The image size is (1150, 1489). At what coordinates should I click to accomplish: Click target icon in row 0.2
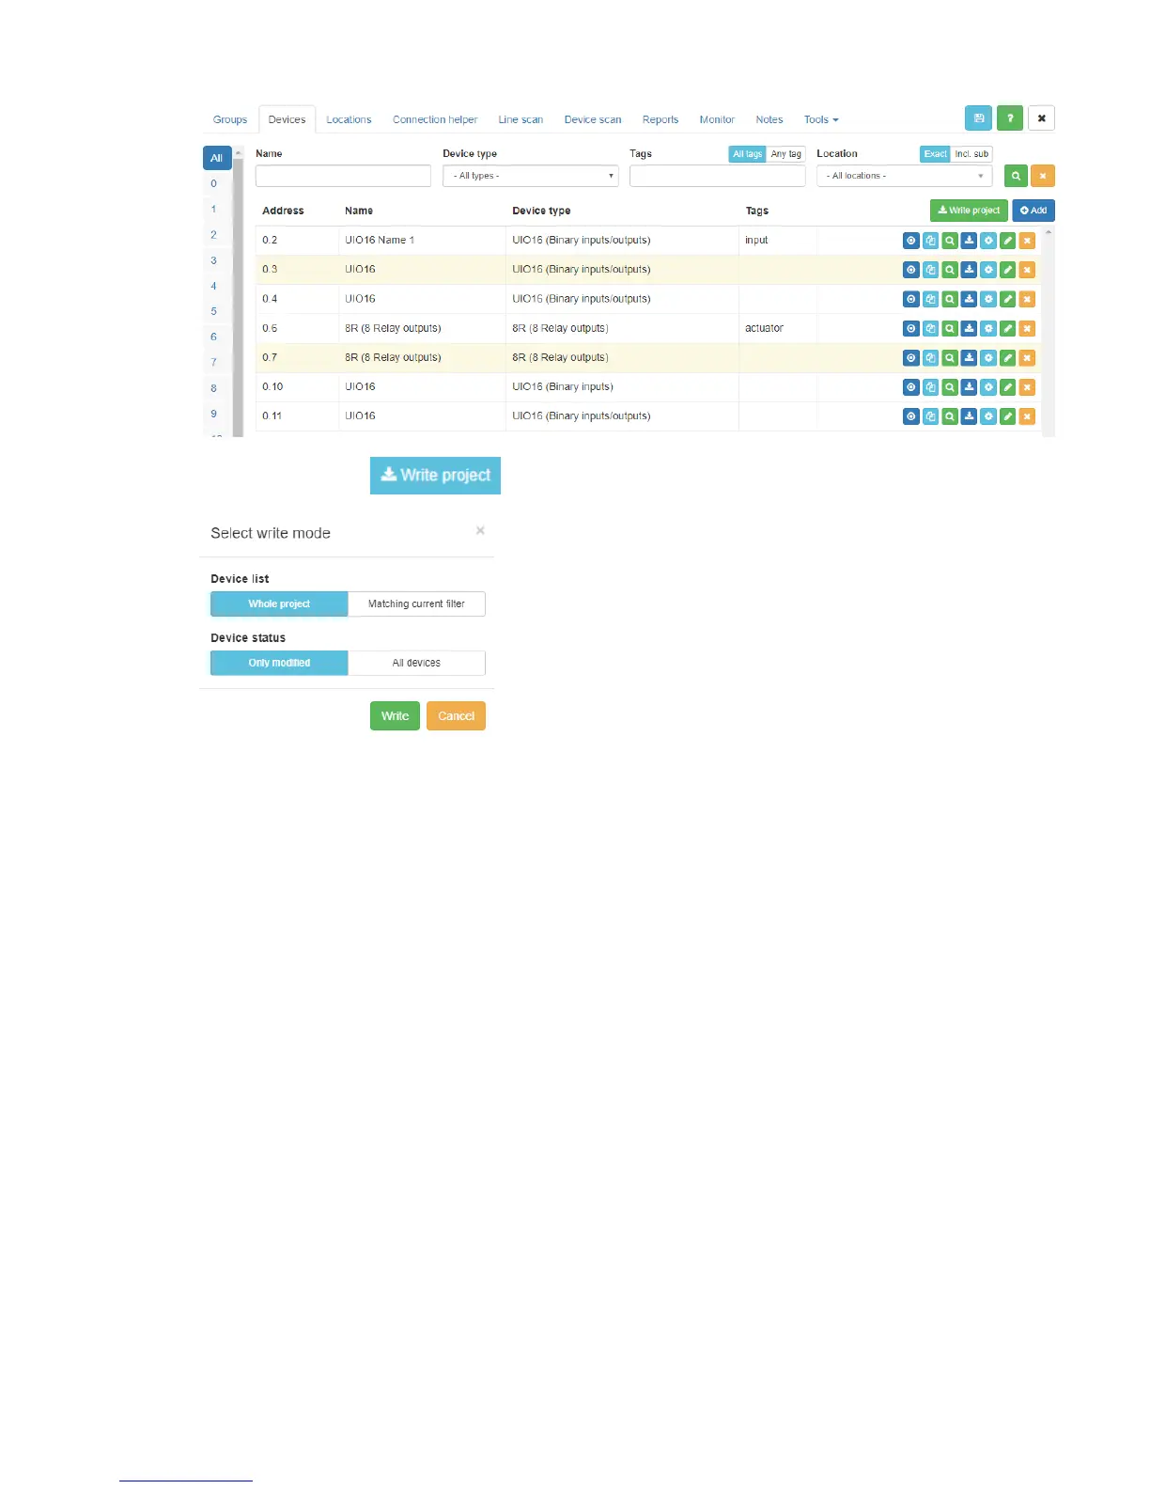click(911, 241)
